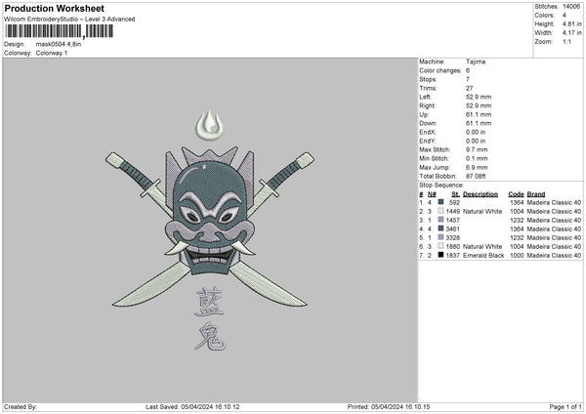Click stitch count '3461' in stop 4
The width and height of the screenshot is (586, 414).
(x=452, y=229)
